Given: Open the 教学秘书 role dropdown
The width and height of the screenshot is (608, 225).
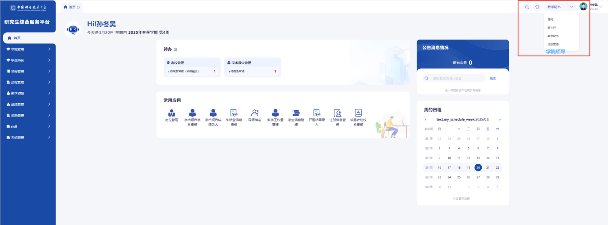Looking at the screenshot, I should (560, 7).
